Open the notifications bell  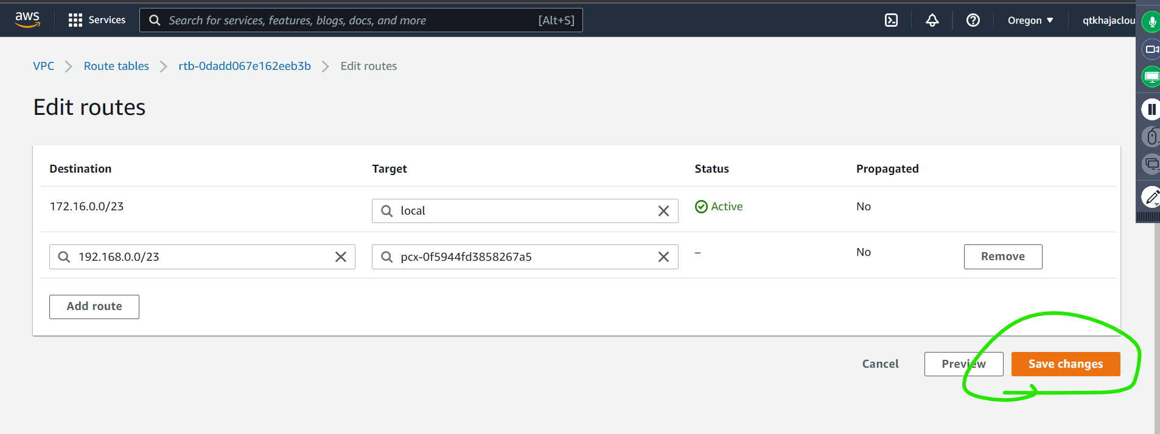click(x=932, y=20)
